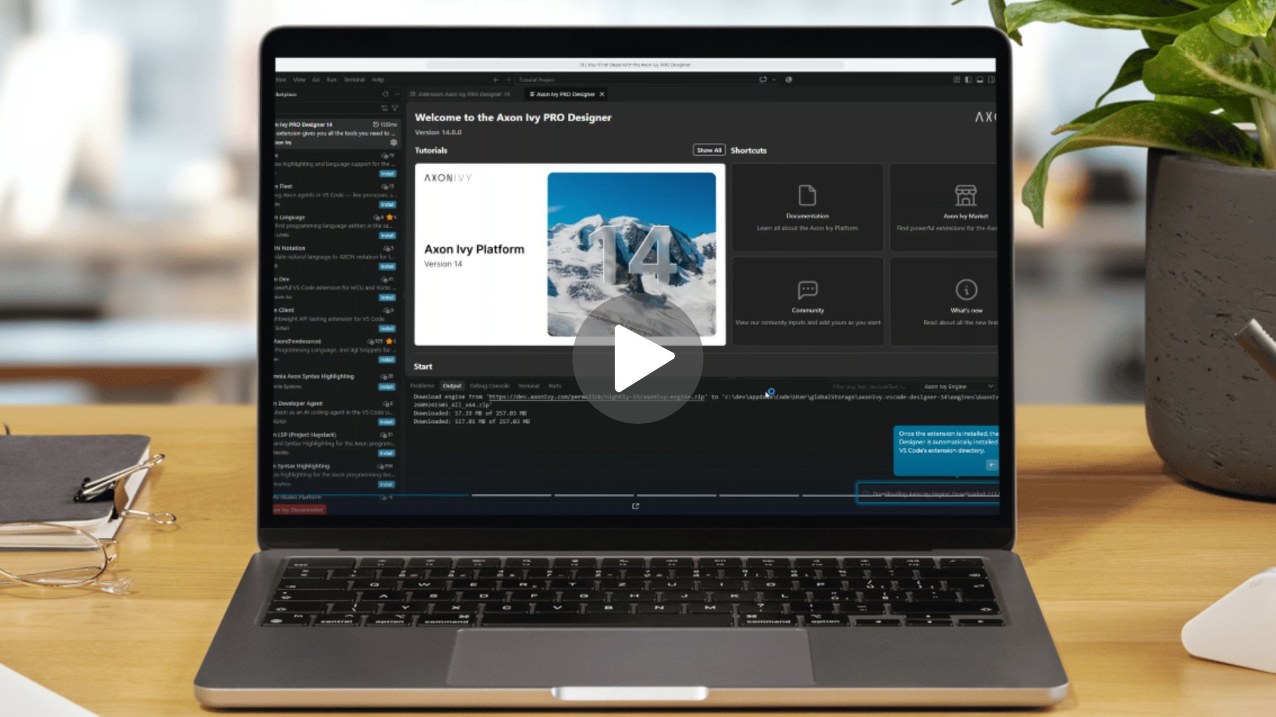
Task: Open the Documentation shortcut card
Action: (807, 207)
